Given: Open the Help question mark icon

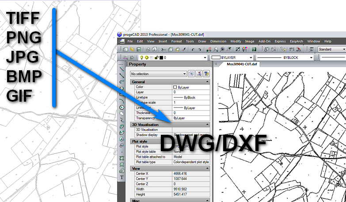Looking at the screenshot, I should (254, 49).
